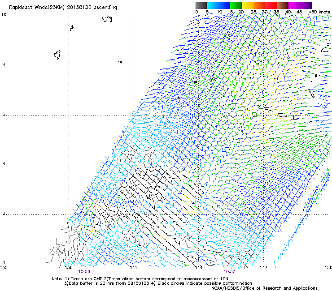Select the yellow 20-25 knots legend segment
This screenshot has width=332, height=291.
coord(248,5)
